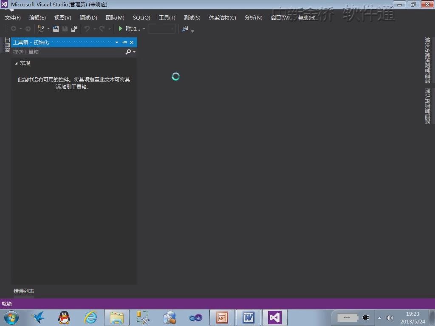The width and height of the screenshot is (435, 326).
Task: Toggle auto-hide pin on the toolbox panel
Action: tap(124, 42)
